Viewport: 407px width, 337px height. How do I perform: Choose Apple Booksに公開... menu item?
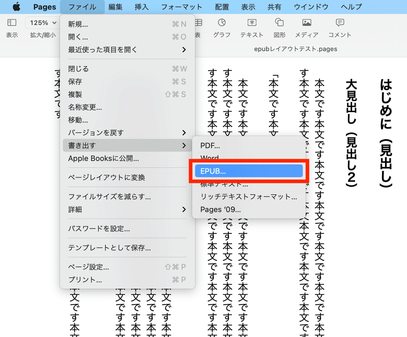point(128,158)
